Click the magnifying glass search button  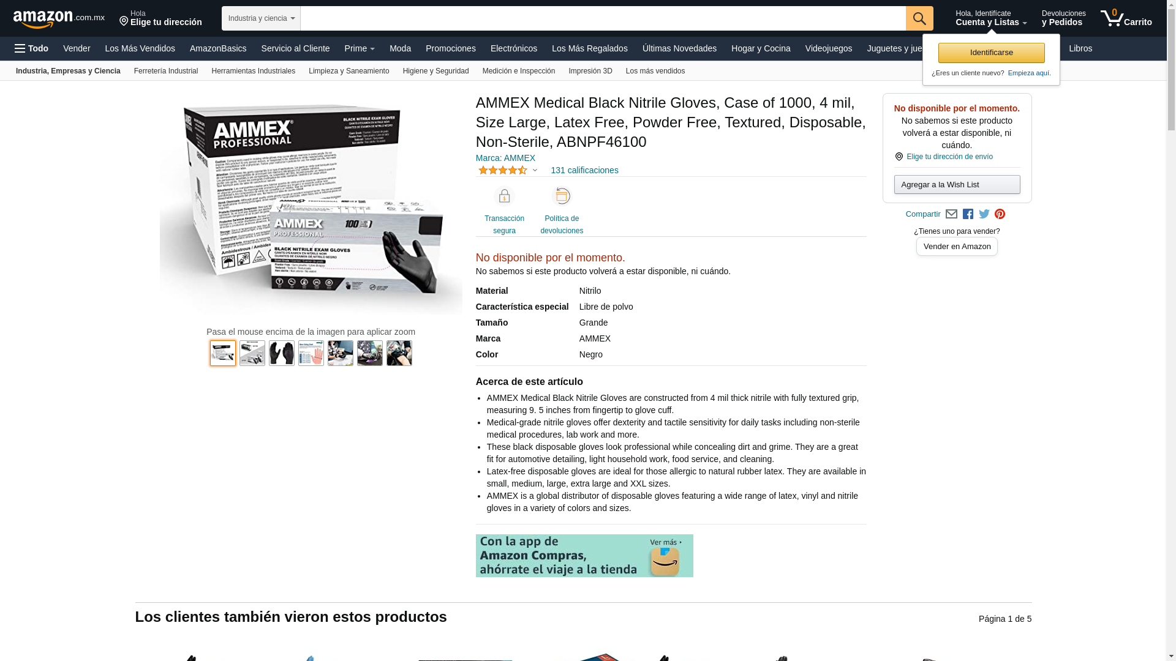pos(919,18)
